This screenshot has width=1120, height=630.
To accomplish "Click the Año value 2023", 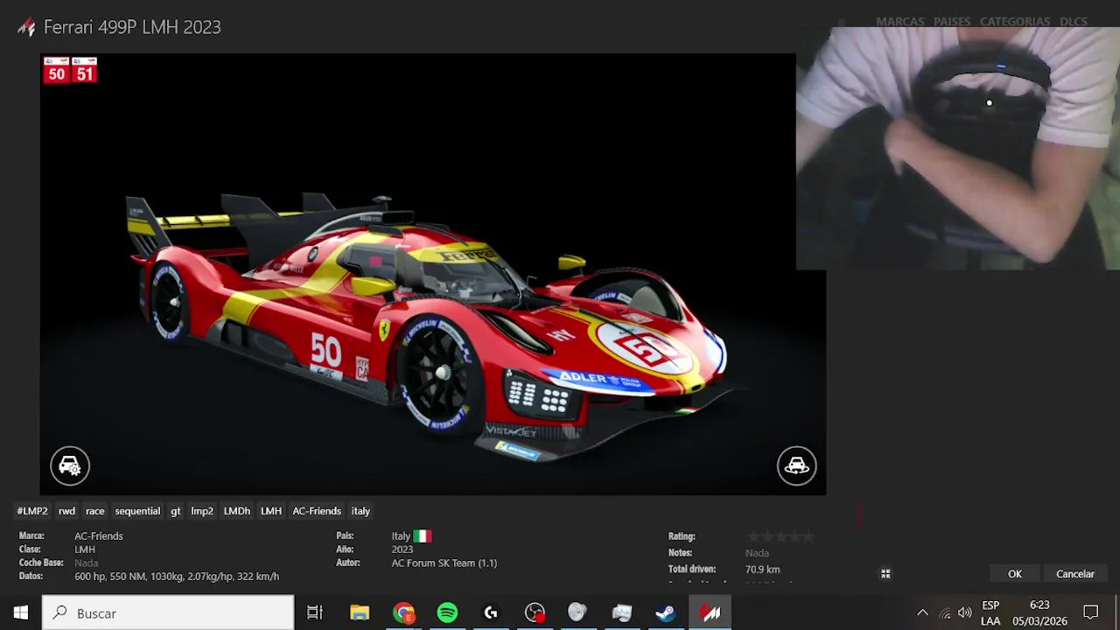I will point(402,549).
